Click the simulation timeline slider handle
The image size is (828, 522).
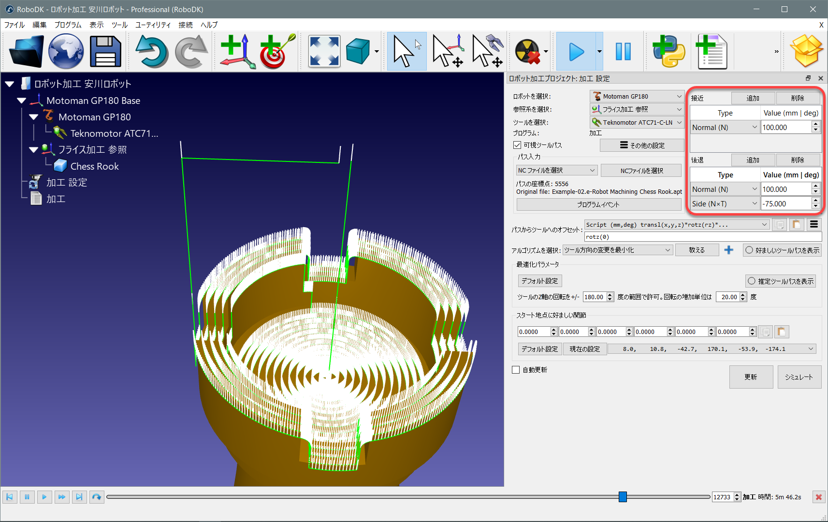tap(623, 497)
